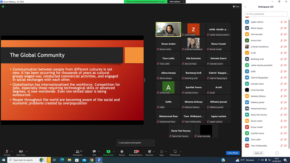This screenshot has height=163, width=290.
Task: Click Muhammad Reza in participants list
Action: pyautogui.click(x=266, y=109)
